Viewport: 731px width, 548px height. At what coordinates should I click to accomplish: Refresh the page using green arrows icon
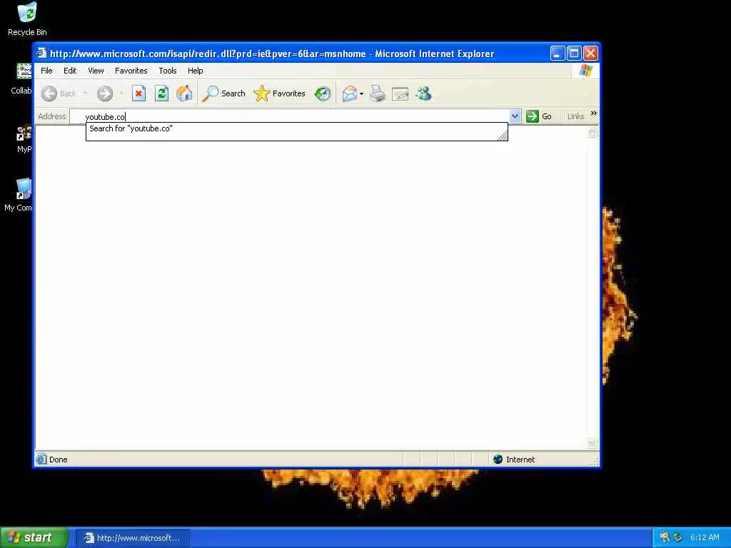tap(161, 93)
